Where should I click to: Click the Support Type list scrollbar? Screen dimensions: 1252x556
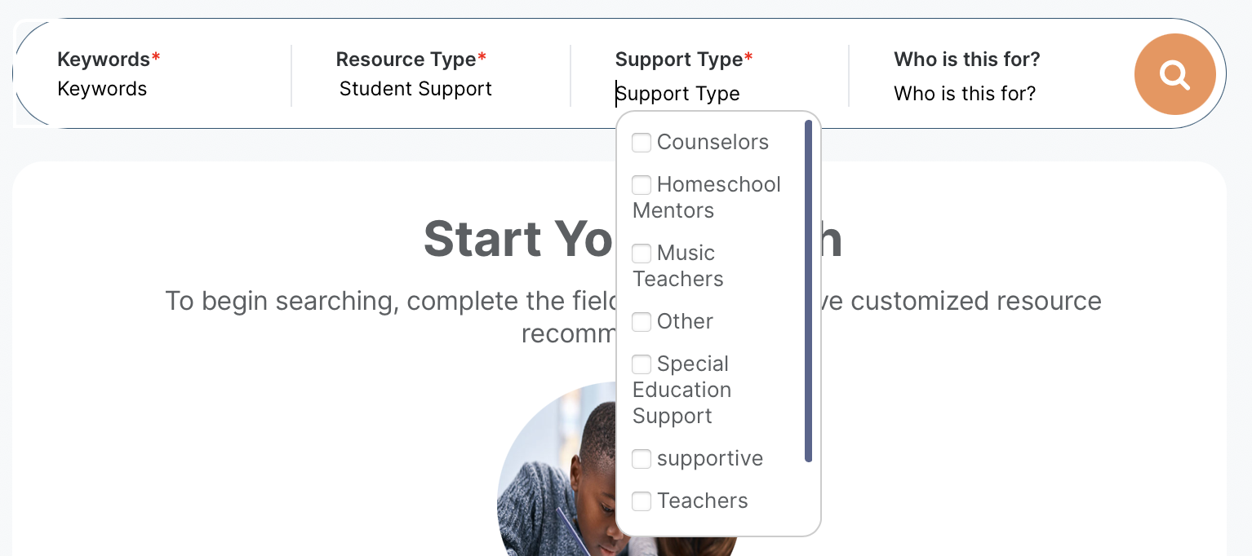point(808,291)
